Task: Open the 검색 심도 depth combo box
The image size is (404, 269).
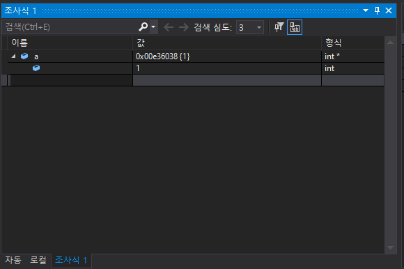Action: 250,27
